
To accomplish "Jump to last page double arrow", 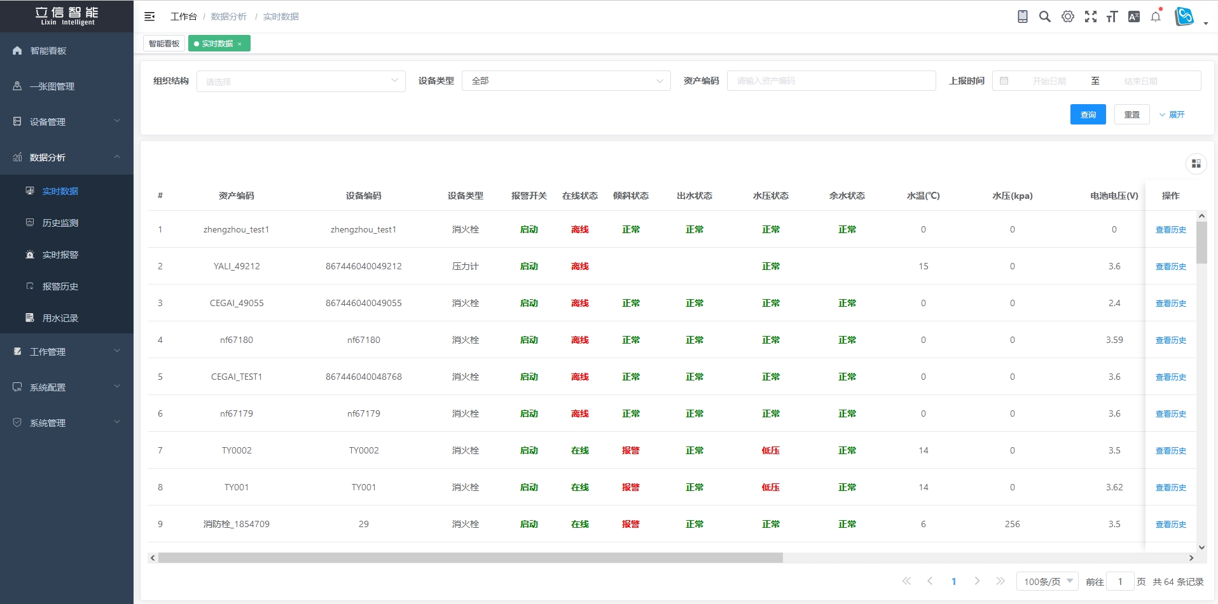I will coord(1000,581).
